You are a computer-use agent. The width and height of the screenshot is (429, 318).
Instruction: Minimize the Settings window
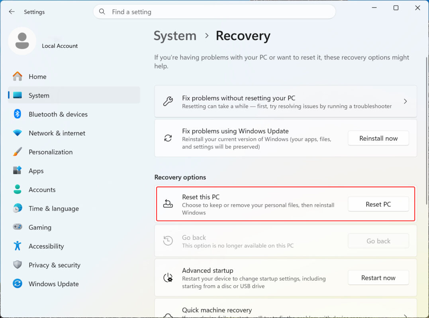374,8
